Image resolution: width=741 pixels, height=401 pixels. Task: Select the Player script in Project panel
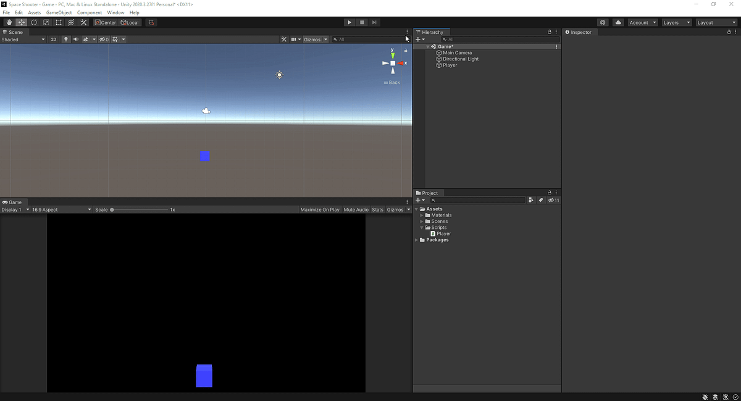(x=442, y=233)
